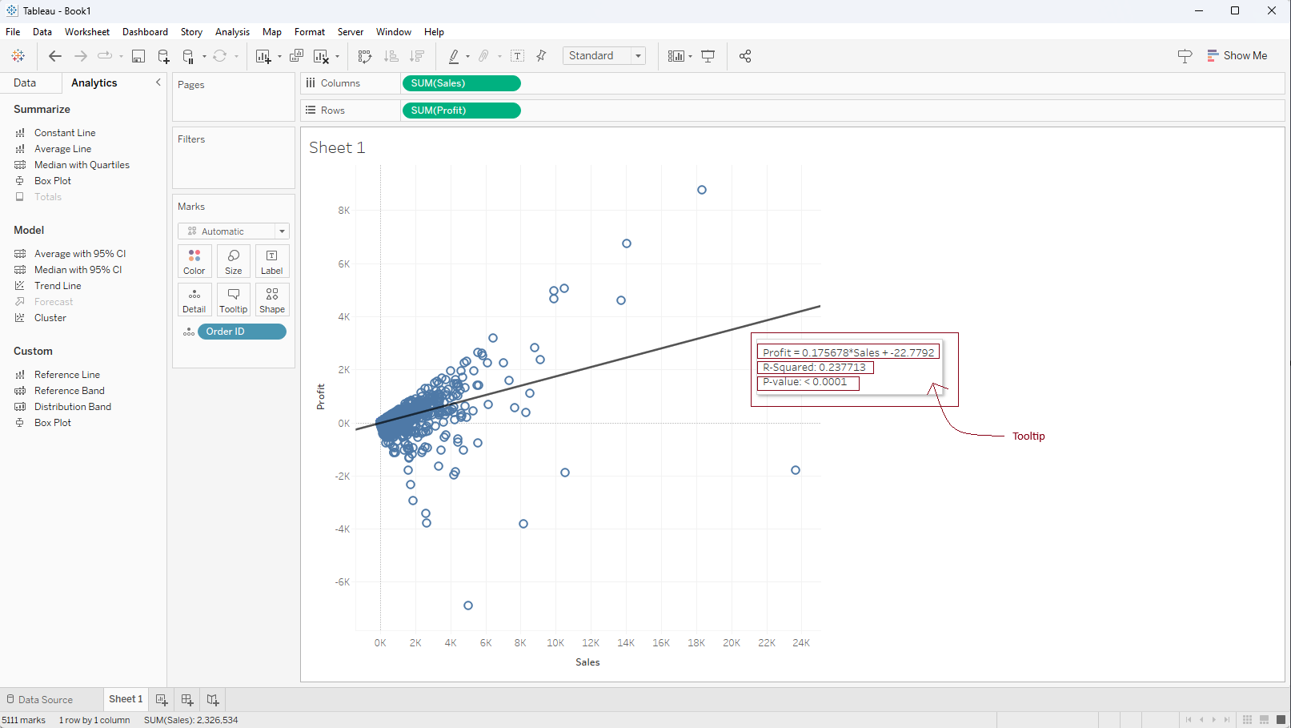Click the Share workbook icon
1291x728 pixels.
click(x=745, y=56)
